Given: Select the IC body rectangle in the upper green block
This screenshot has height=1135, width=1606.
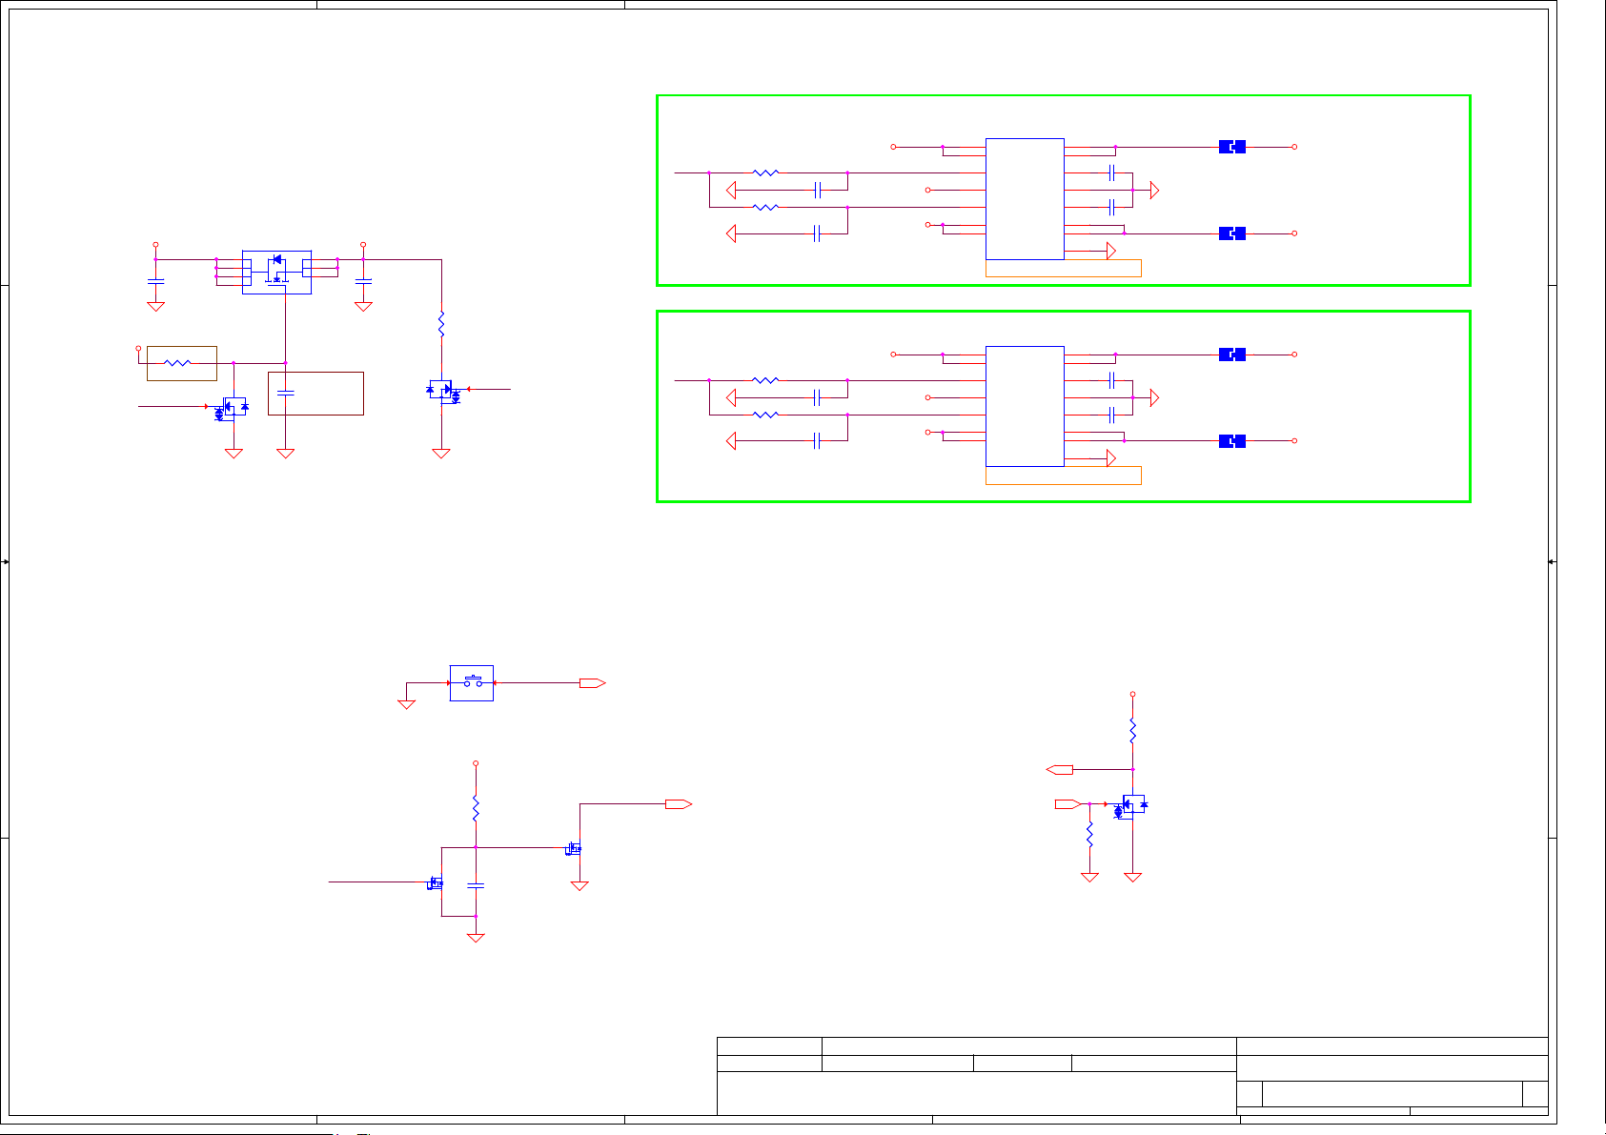Looking at the screenshot, I should pos(1025,198).
